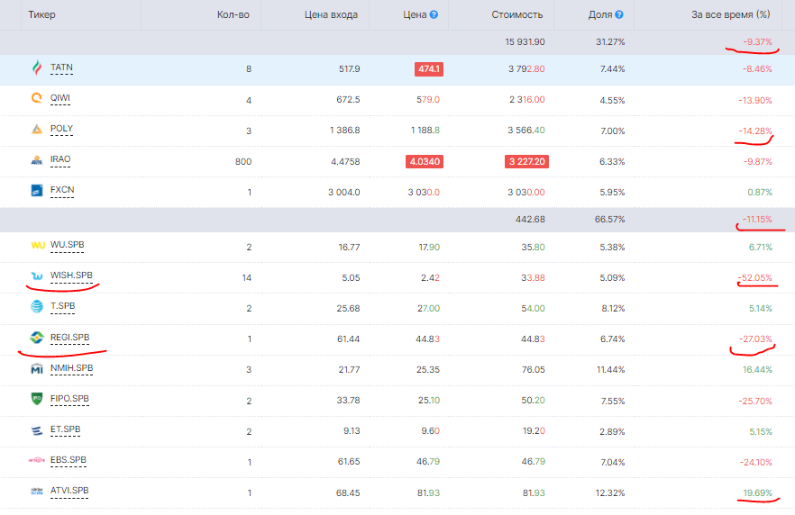Click IRAO quantity 800
This screenshot has height=515, width=795.
[x=243, y=161]
